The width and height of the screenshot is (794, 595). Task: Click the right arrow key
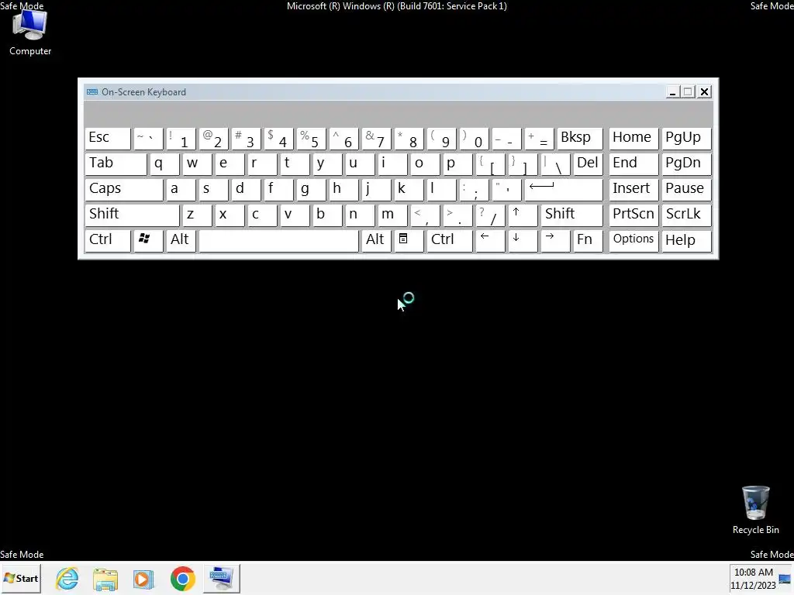point(555,240)
